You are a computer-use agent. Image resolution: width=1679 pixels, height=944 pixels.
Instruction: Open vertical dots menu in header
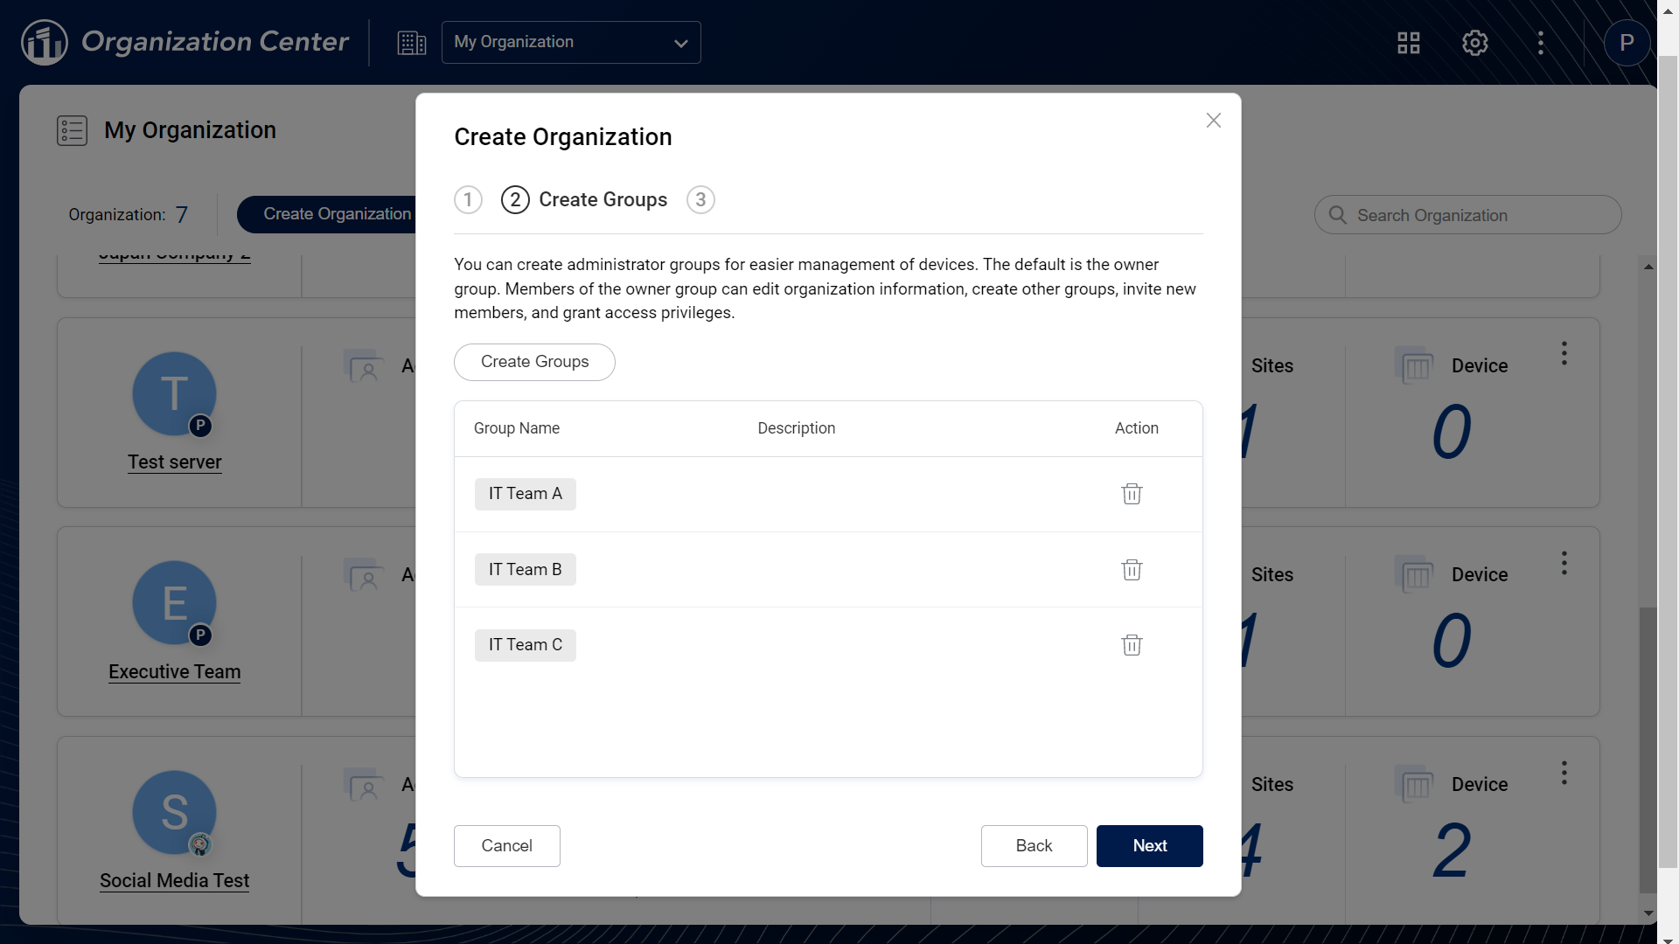[x=1540, y=43]
